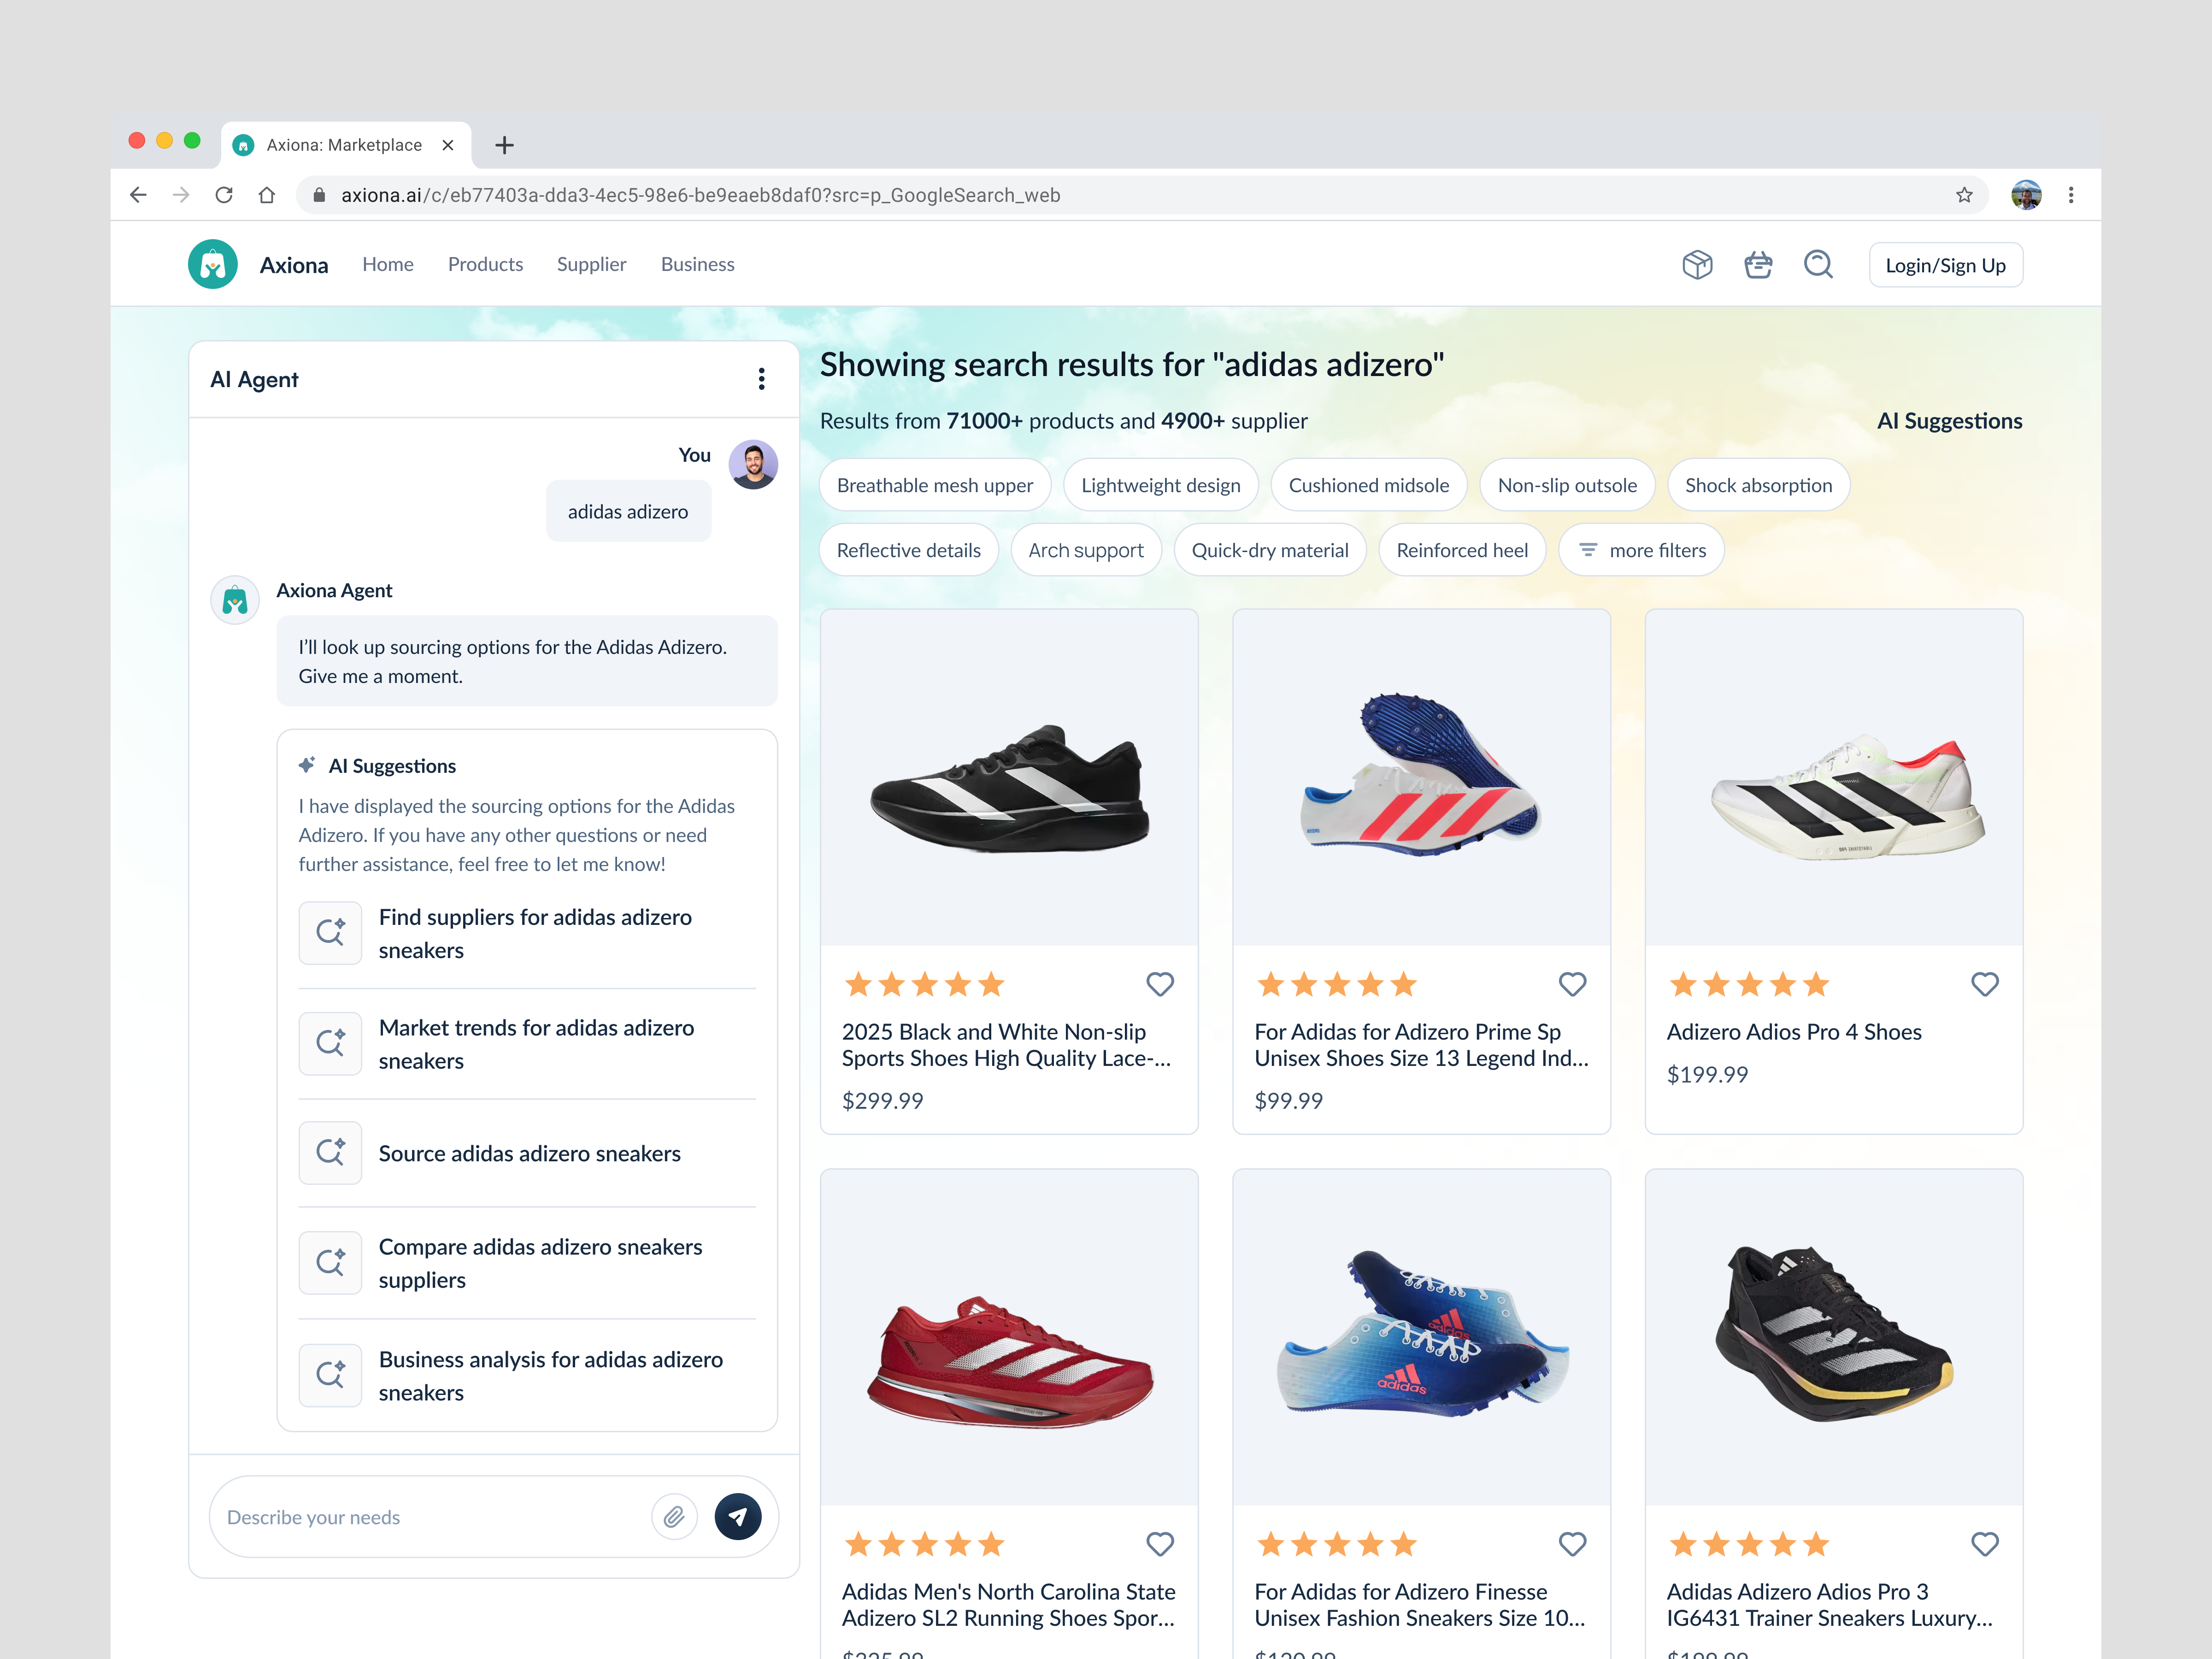Click the browser home icon
This screenshot has height=1659, width=2212.
tap(266, 195)
